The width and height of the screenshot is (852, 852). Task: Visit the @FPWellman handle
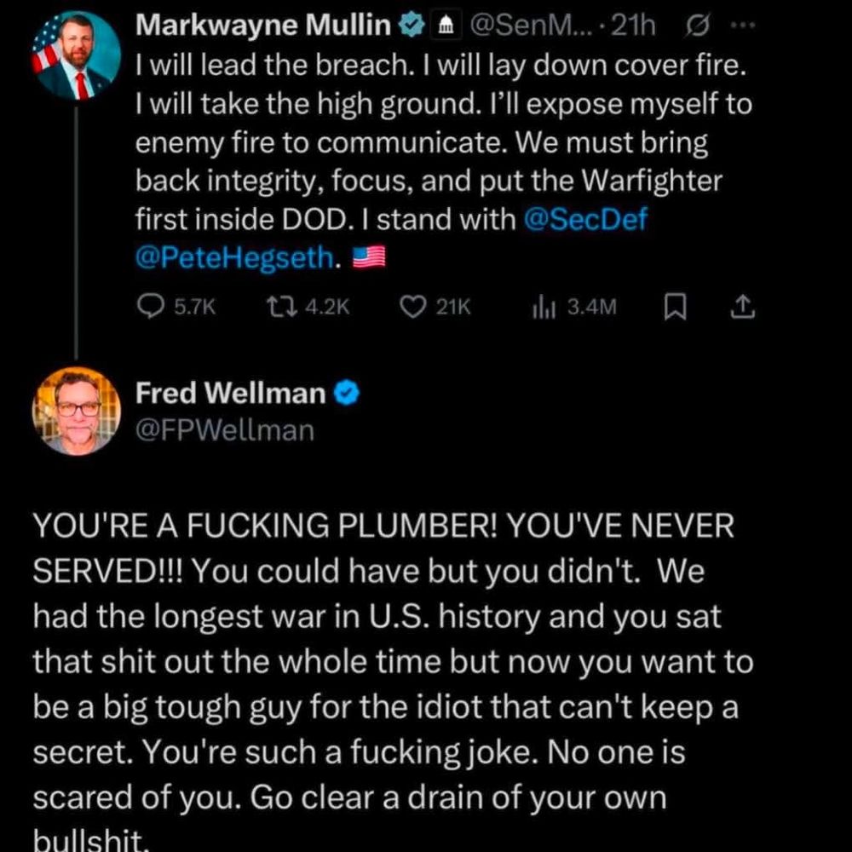coord(225,430)
